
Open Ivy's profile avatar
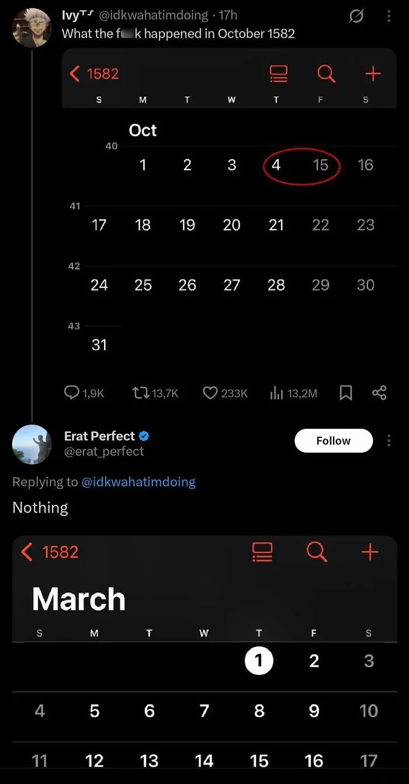click(x=32, y=27)
